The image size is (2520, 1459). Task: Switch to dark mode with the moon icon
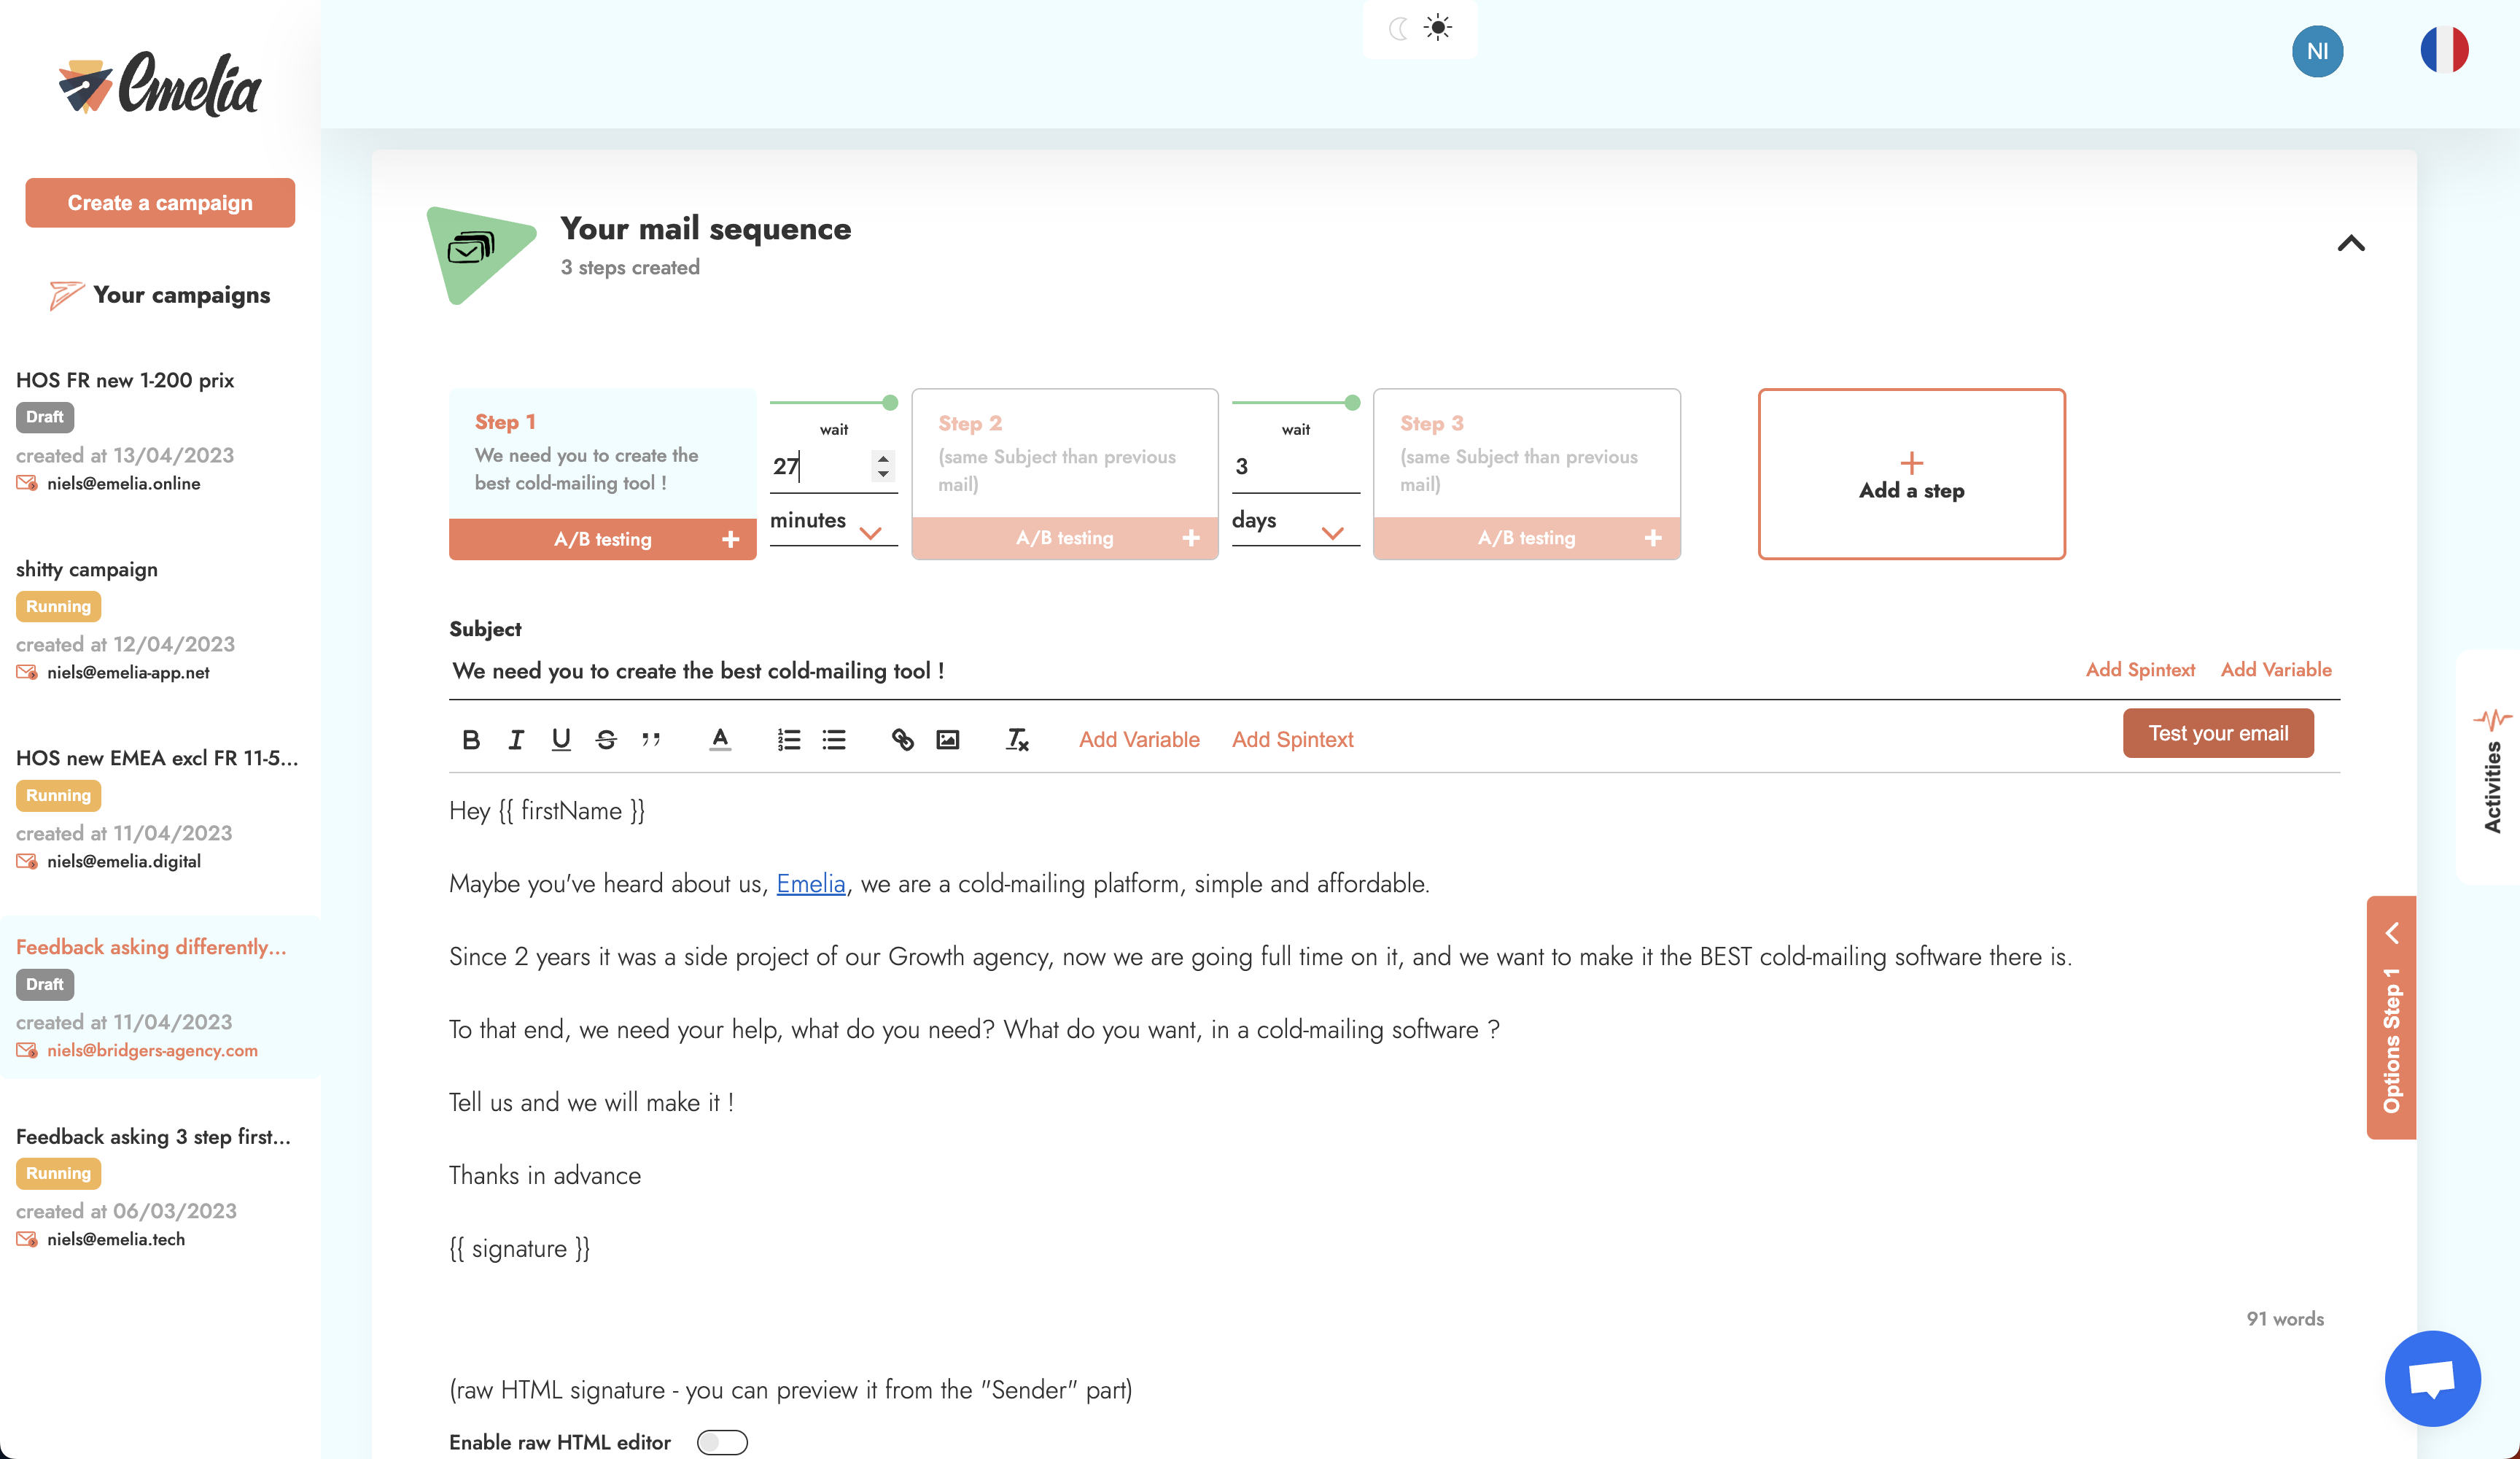pyautogui.click(x=1398, y=28)
